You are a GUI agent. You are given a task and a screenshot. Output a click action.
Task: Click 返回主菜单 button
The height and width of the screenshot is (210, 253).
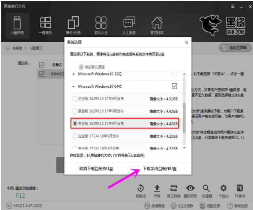coord(235,48)
